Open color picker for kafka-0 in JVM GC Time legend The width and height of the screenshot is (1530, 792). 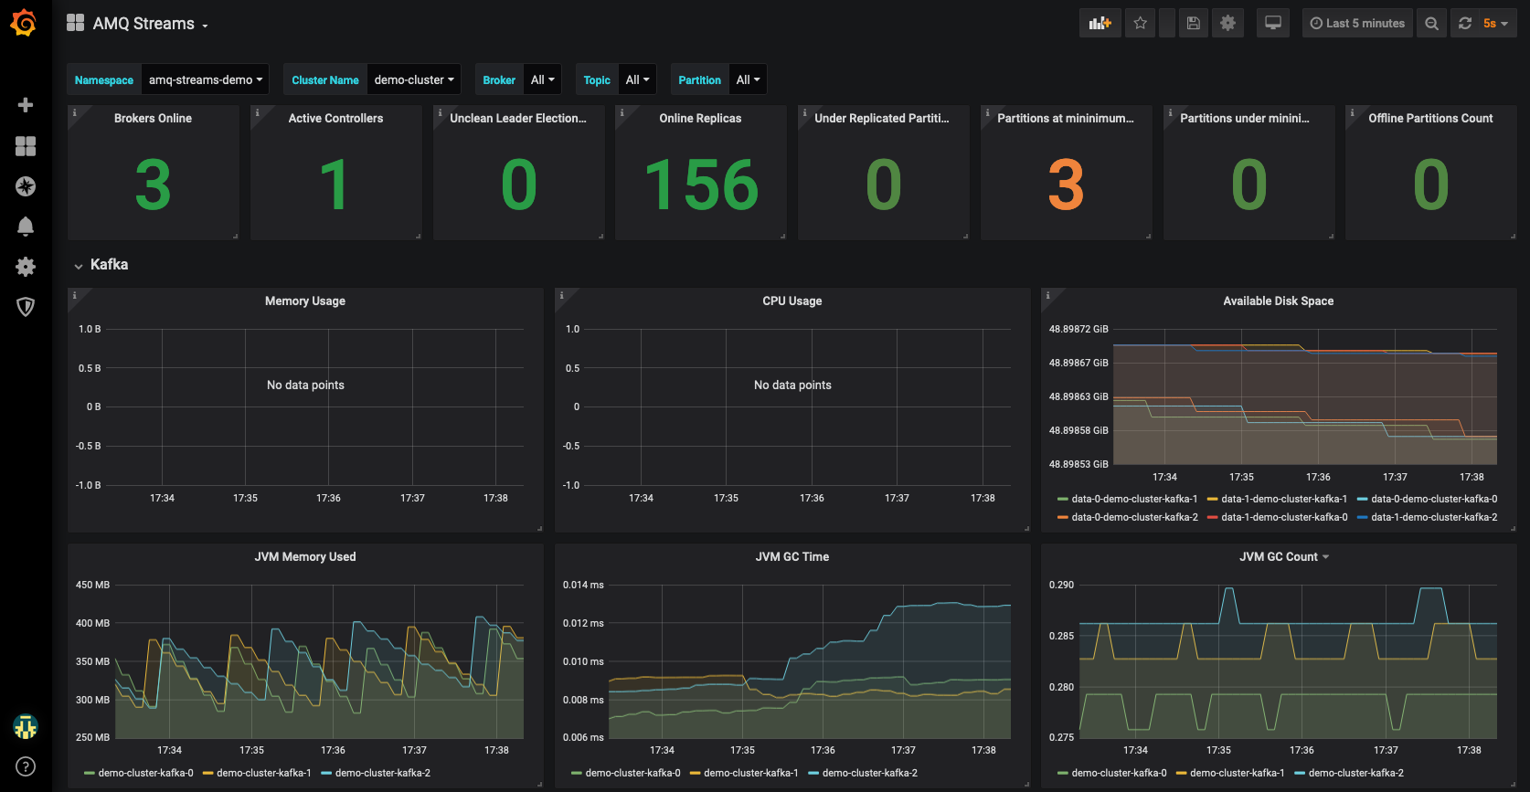click(577, 774)
